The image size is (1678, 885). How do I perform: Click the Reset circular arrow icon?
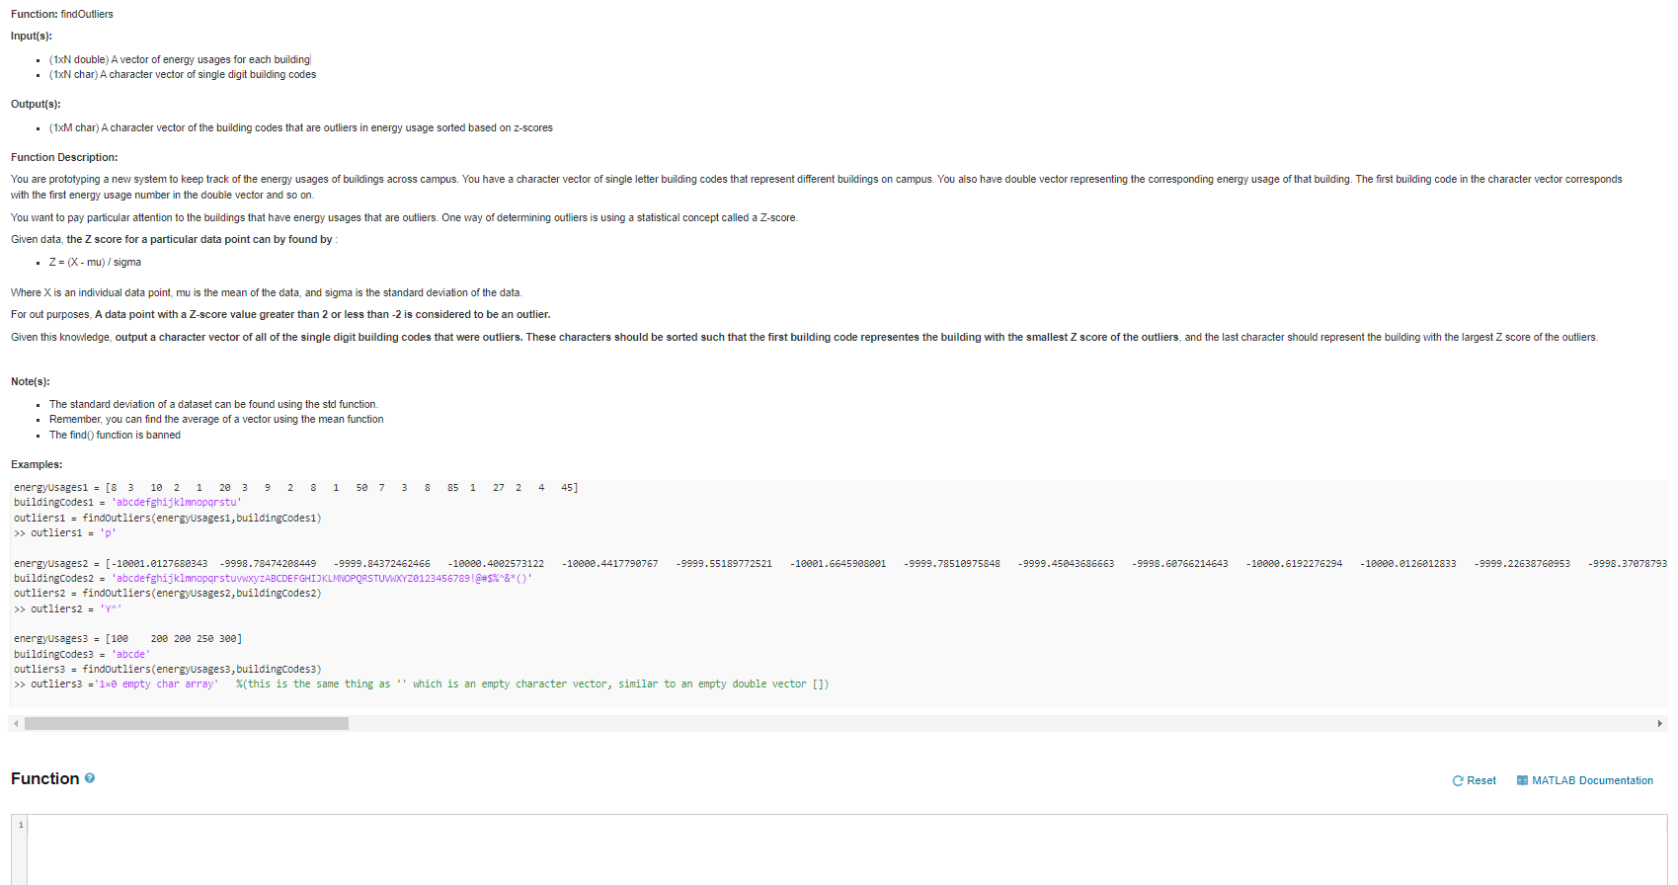click(1458, 780)
